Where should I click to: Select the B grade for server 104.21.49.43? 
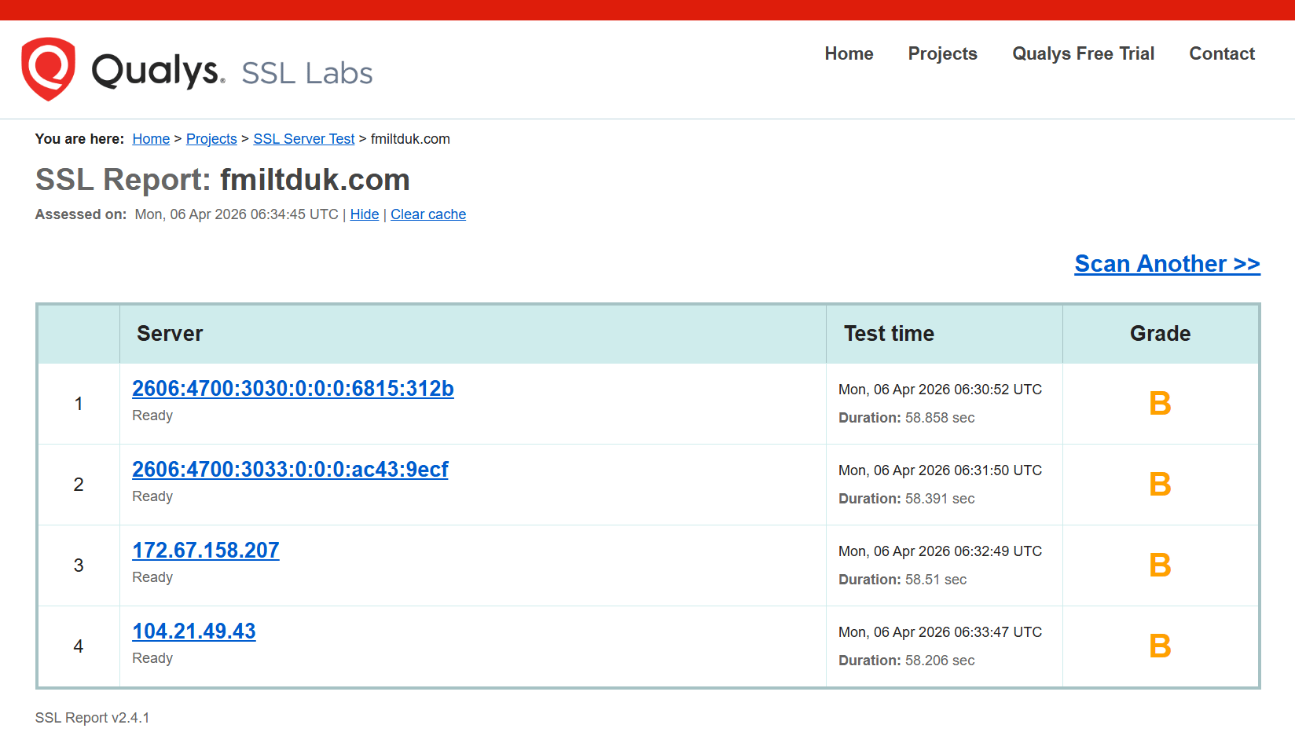1160,646
